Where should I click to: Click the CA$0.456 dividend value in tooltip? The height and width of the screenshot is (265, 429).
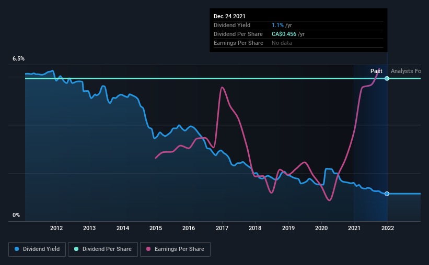coord(284,34)
